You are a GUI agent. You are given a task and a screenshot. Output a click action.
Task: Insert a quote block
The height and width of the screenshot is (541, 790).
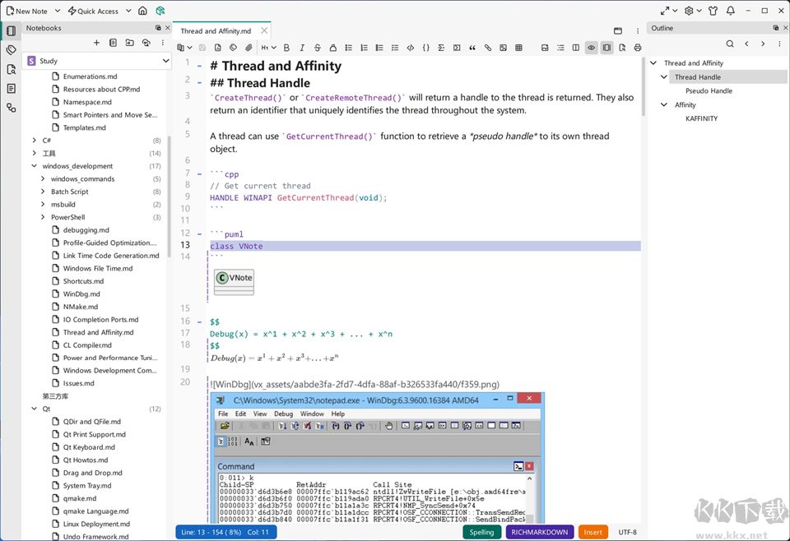[x=472, y=48]
